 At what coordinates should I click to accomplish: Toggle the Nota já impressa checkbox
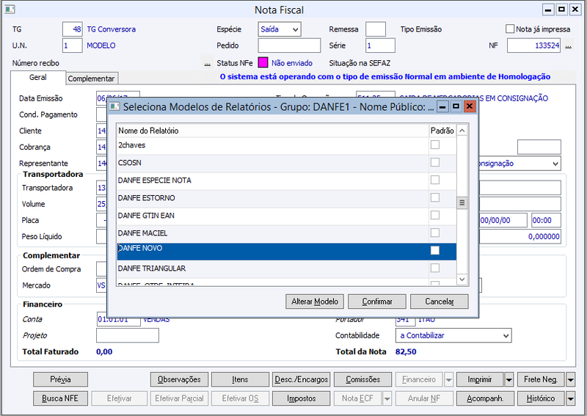(510, 29)
